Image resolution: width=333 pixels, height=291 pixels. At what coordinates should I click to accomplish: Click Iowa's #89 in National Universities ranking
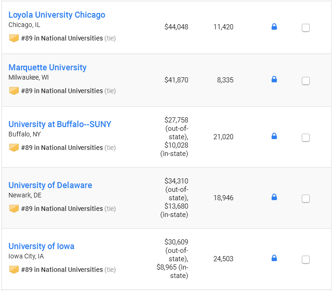coord(62,270)
